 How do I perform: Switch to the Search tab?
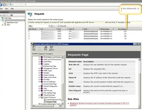[42, 54]
